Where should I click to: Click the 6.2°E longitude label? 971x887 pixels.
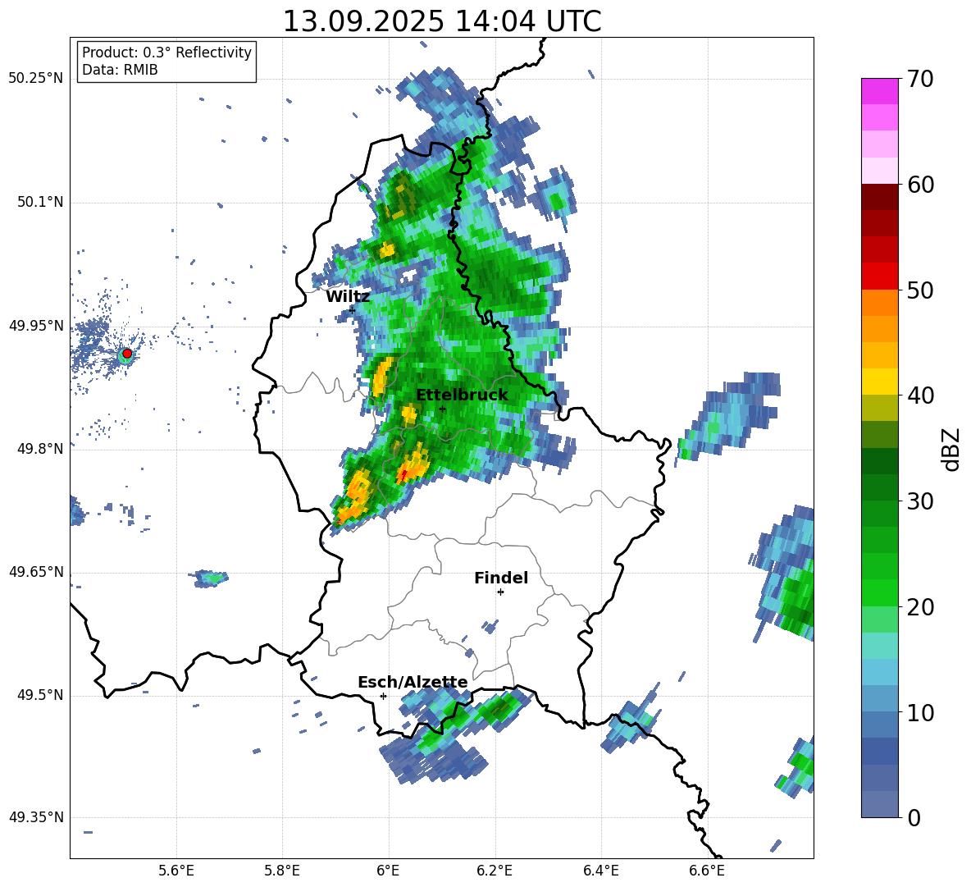tap(495, 871)
